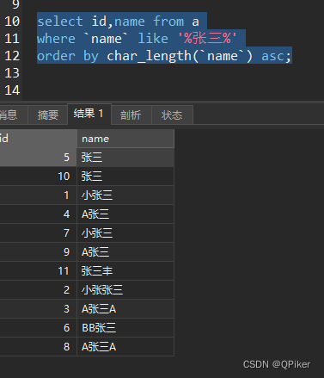The width and height of the screenshot is (324, 378).
Task: Select id cell with value 3
Action: click(38, 309)
